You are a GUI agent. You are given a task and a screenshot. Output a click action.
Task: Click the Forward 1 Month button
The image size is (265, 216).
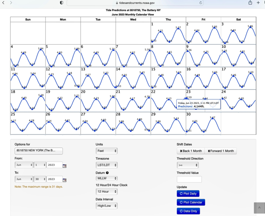coord(221,151)
